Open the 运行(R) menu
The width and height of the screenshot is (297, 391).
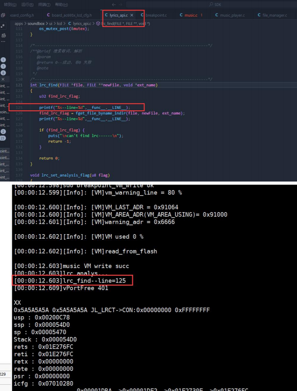click(x=27, y=5)
